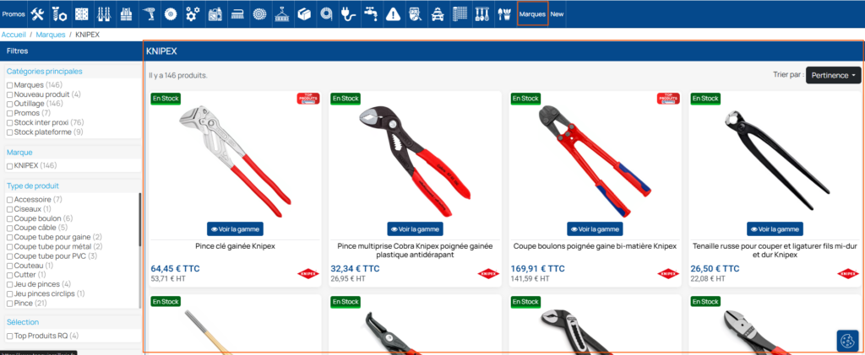
Task: Check the Coupe boulon (6) filter
Action: click(x=10, y=218)
